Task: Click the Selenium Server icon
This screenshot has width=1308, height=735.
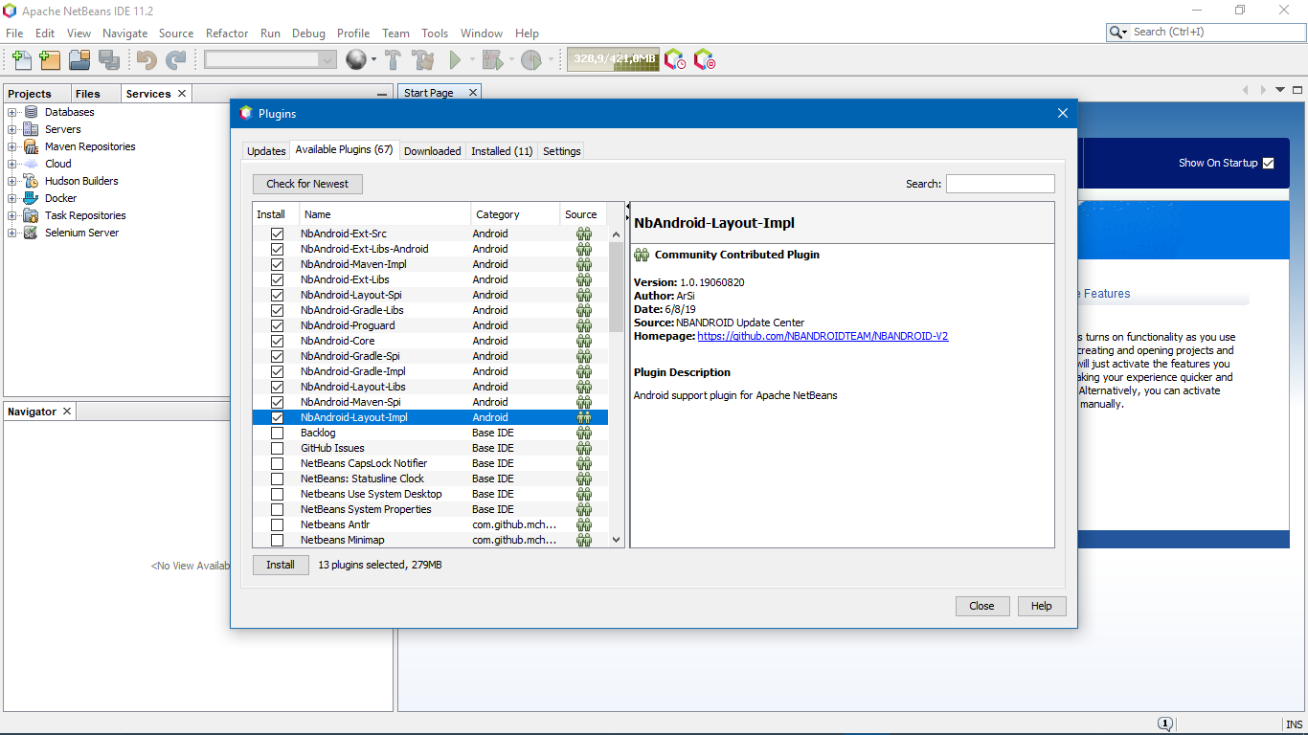Action: [32, 233]
